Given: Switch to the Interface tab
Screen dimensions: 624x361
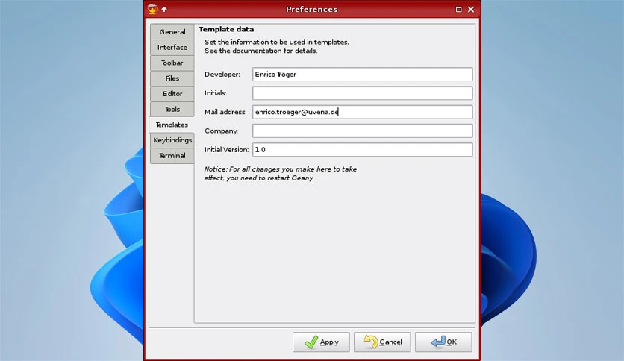Looking at the screenshot, I should pyautogui.click(x=172, y=47).
